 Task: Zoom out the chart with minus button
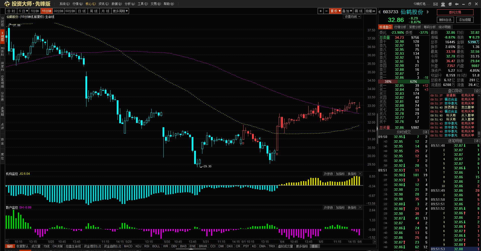click(x=326, y=11)
